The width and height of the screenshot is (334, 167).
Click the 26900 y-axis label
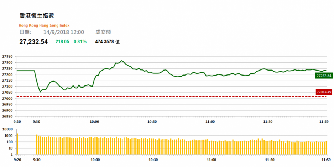[x=7, y=110]
